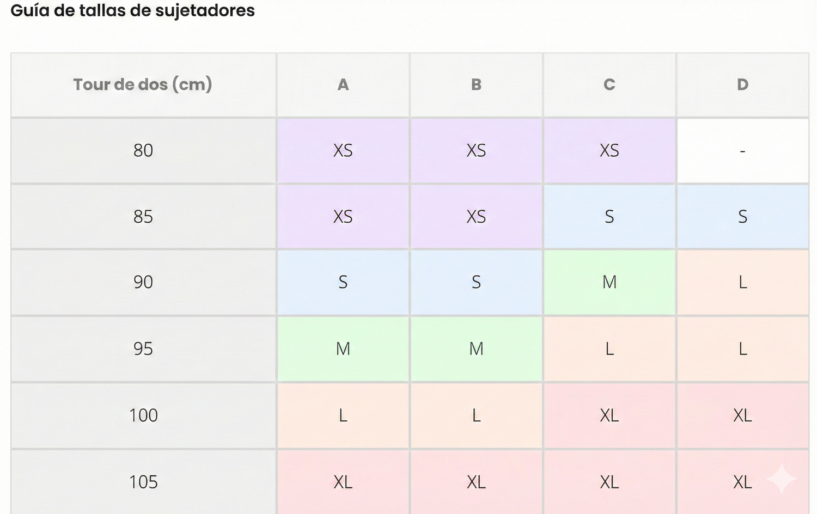Select the row label 85

coord(143,217)
